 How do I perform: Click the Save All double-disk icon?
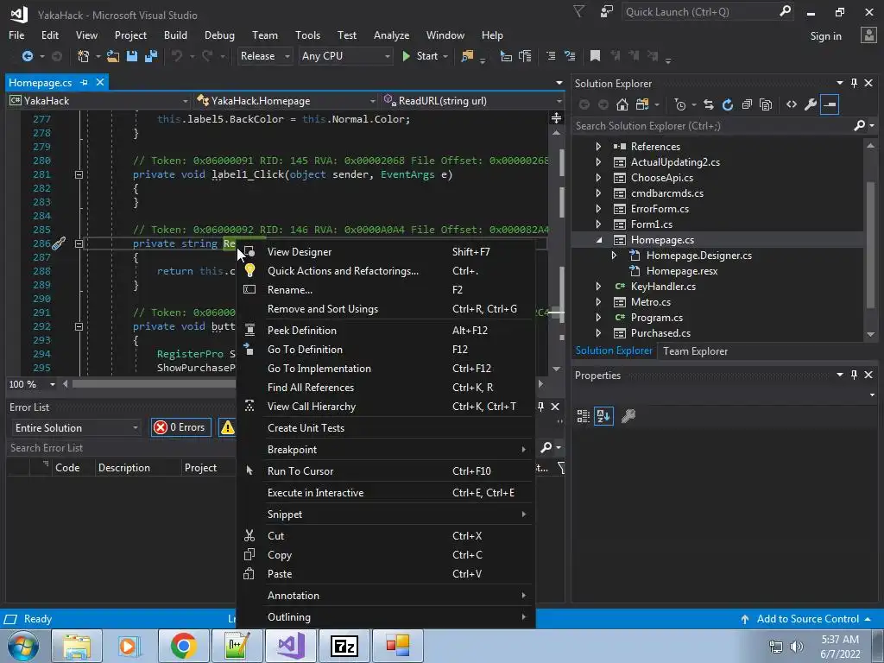(151, 56)
